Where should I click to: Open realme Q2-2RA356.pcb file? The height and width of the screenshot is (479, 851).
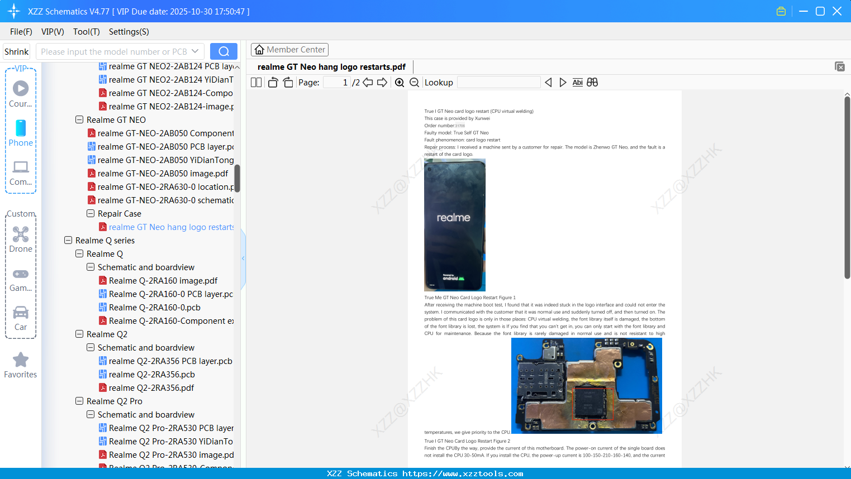152,375
